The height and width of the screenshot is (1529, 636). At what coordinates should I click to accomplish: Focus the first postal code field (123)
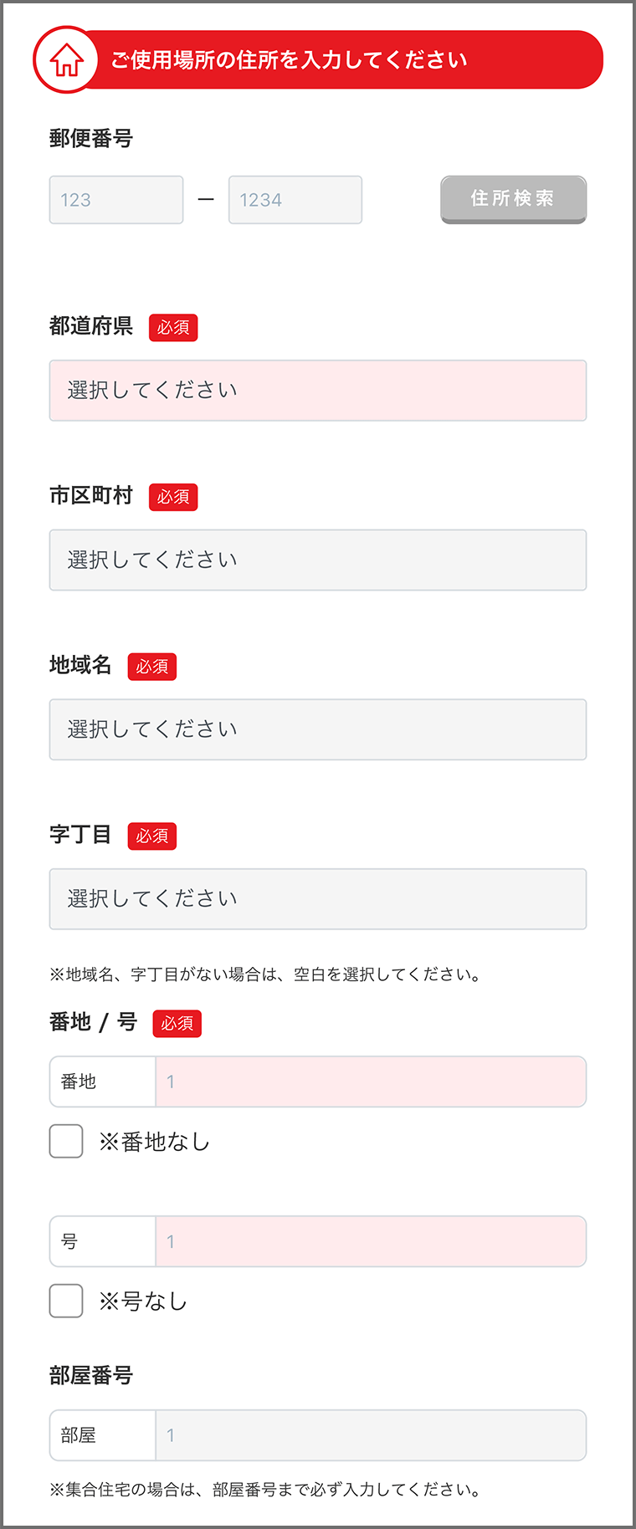(x=116, y=200)
